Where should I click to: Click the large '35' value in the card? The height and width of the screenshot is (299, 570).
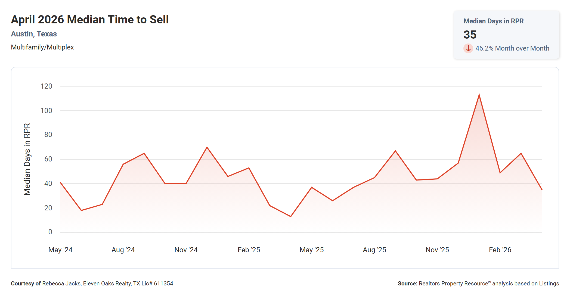[x=470, y=35]
